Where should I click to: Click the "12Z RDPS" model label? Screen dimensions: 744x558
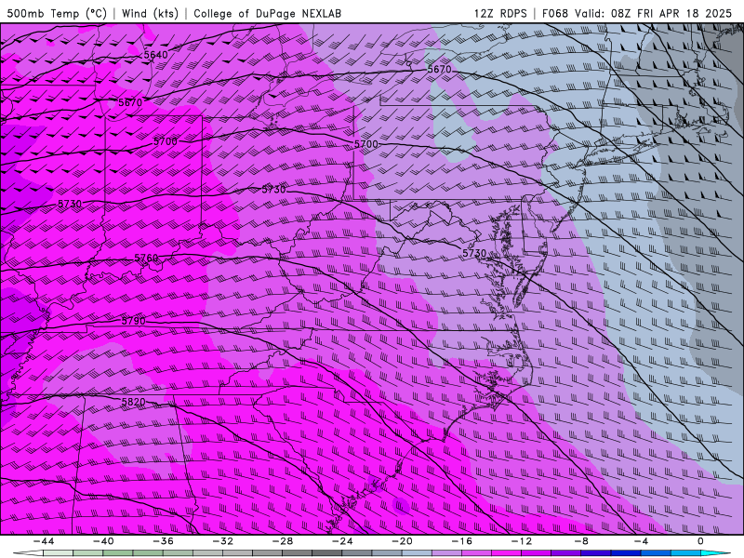(500, 14)
